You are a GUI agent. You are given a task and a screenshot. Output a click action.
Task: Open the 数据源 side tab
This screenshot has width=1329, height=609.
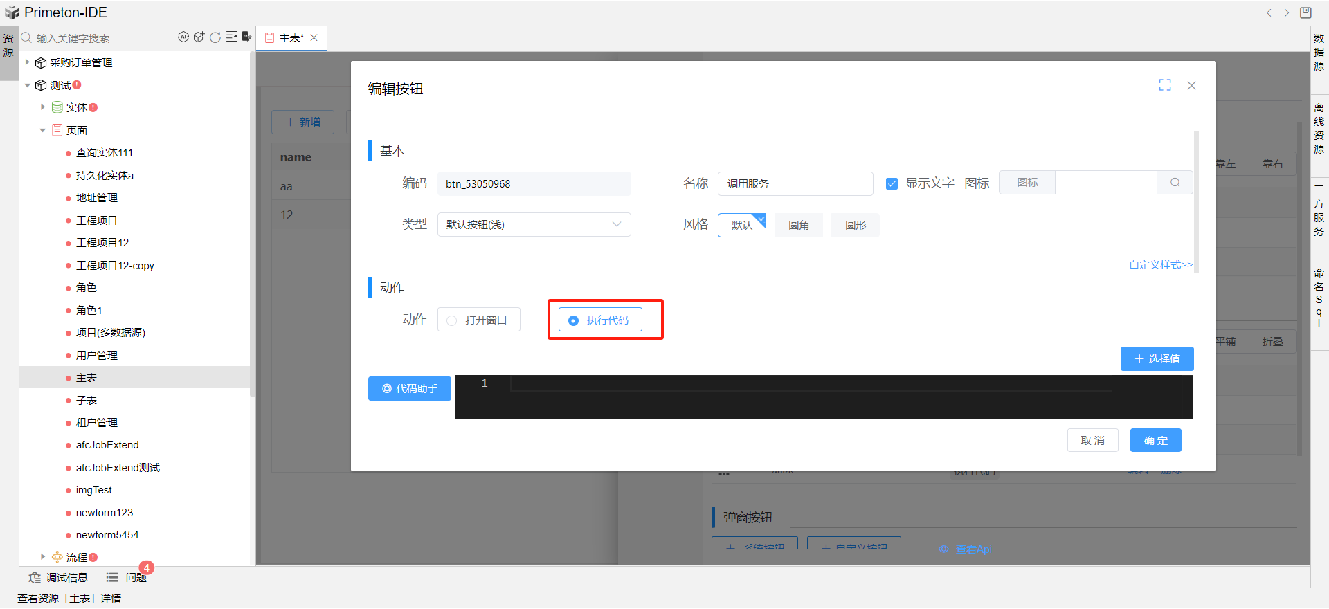coord(1319,52)
